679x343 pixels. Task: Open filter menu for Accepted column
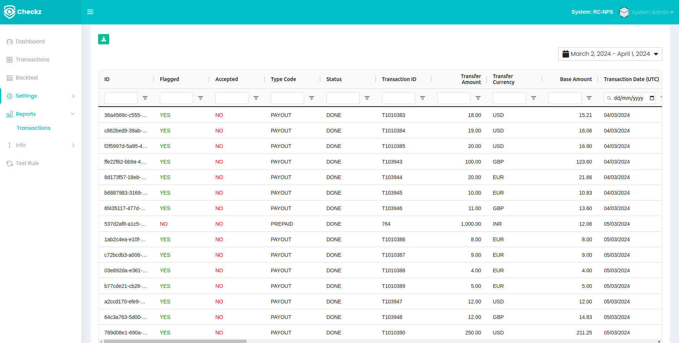click(256, 98)
